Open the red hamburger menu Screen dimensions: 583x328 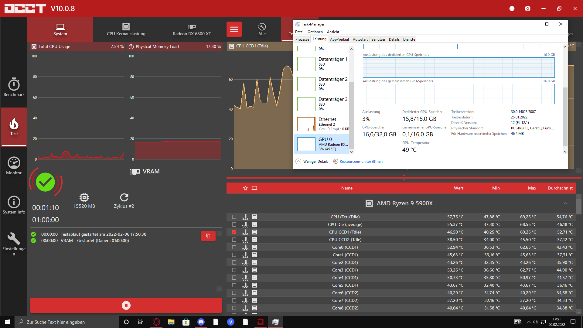pyautogui.click(x=234, y=29)
